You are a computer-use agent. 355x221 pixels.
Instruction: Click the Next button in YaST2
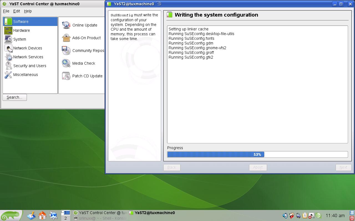point(343,167)
